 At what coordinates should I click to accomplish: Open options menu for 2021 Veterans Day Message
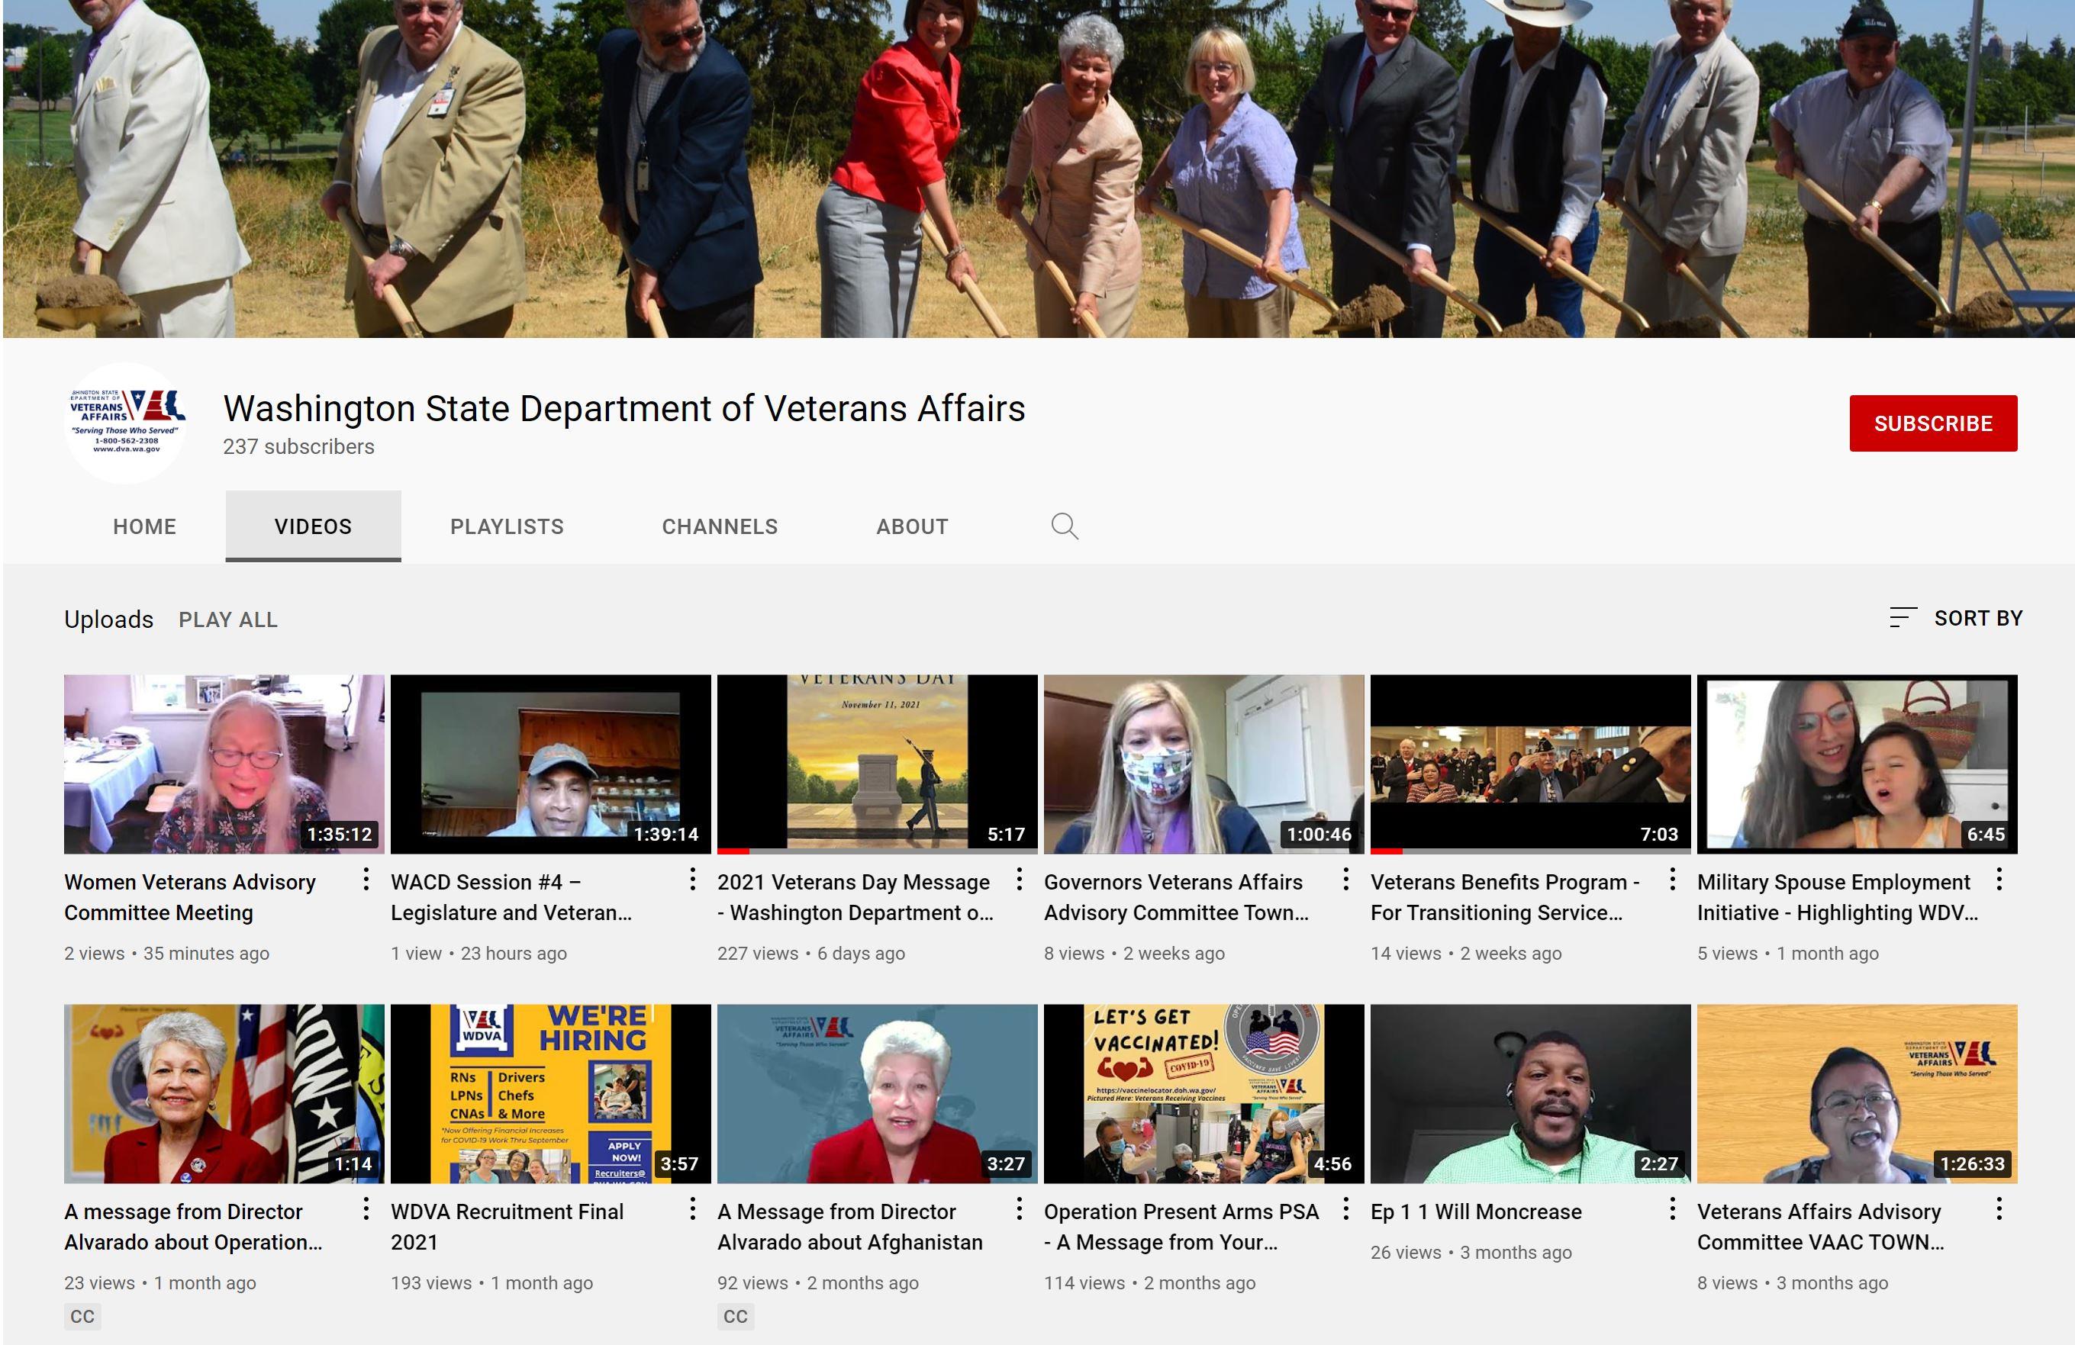pos(1020,880)
